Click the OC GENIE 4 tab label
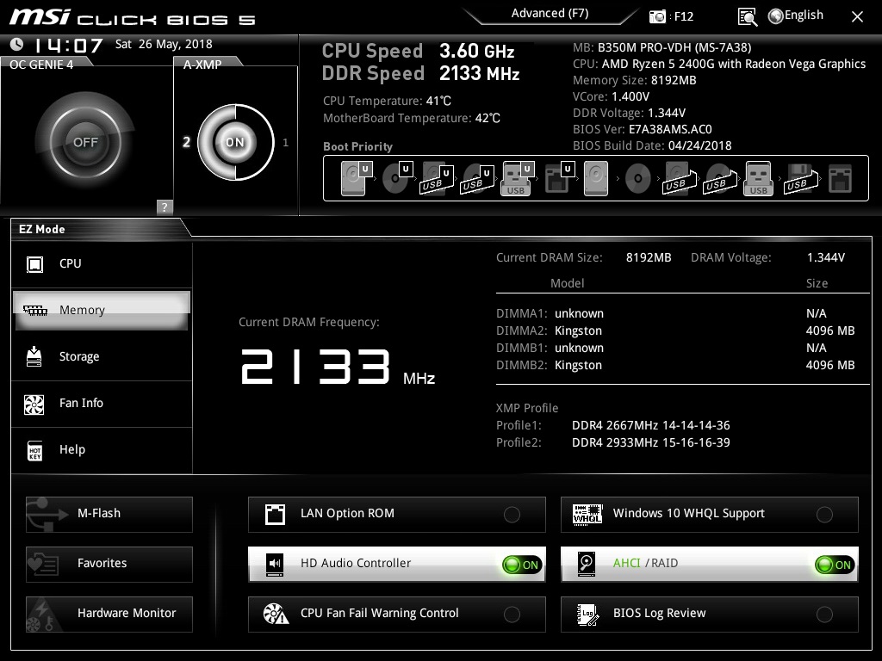 click(x=41, y=65)
